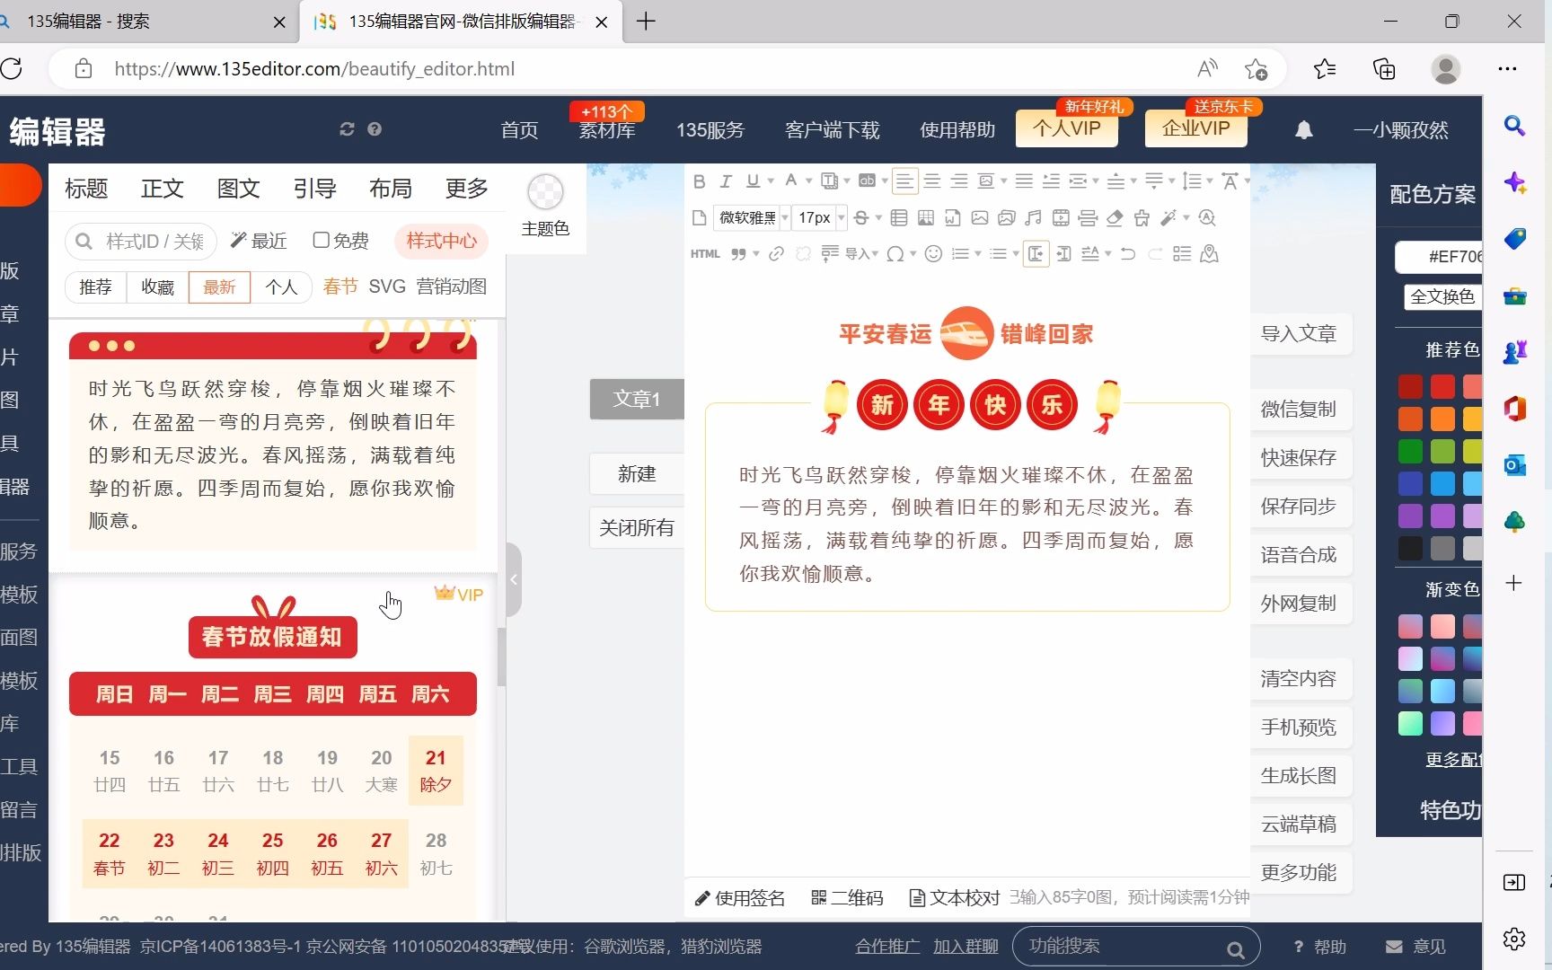Click the eraser clear-format icon
Image resolution: width=1552 pixels, height=970 pixels.
point(1115,217)
